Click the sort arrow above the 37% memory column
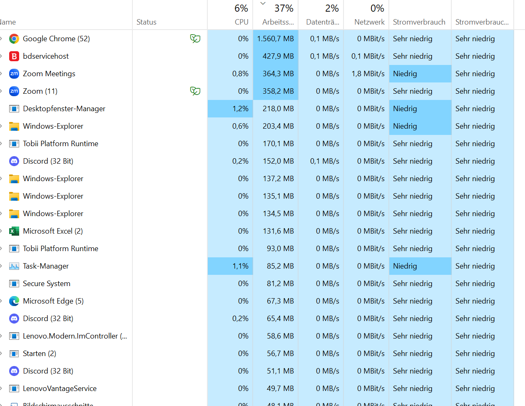Image resolution: width=525 pixels, height=406 pixels. [x=263, y=3]
